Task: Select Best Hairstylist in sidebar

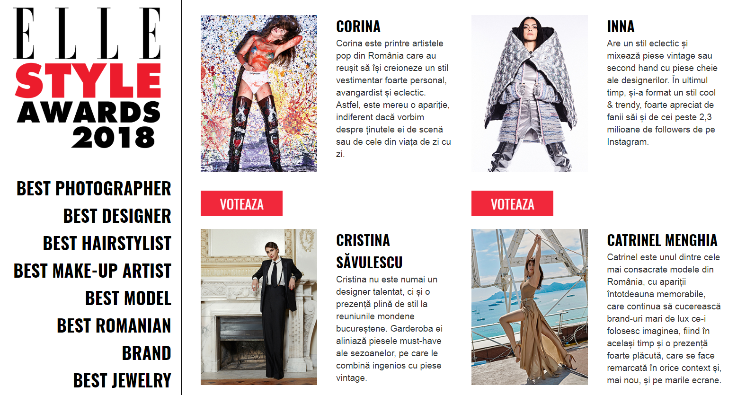Action: click(x=107, y=243)
